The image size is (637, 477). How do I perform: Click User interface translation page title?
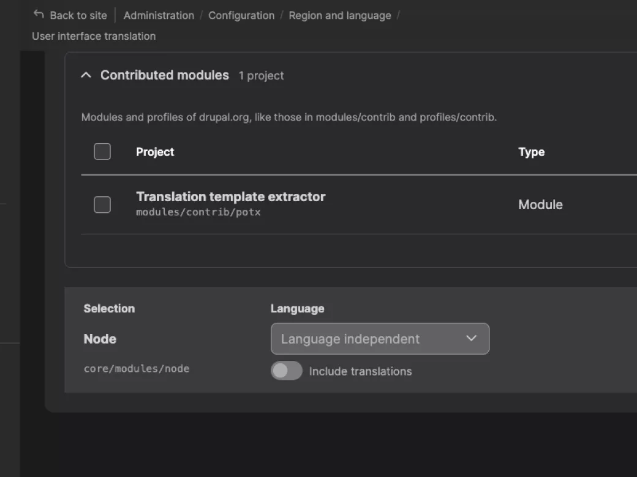click(x=94, y=36)
